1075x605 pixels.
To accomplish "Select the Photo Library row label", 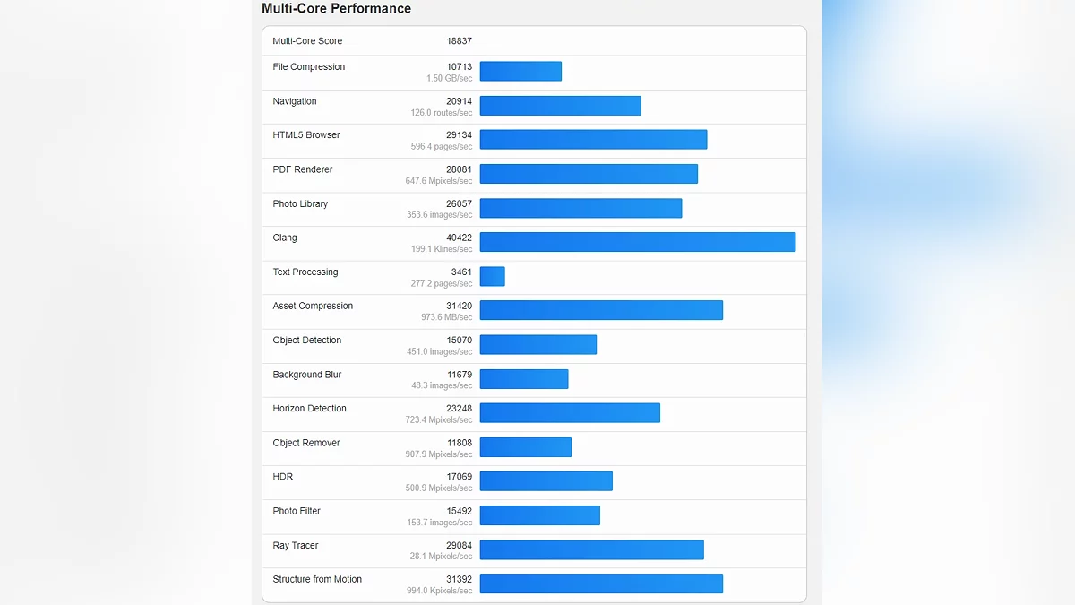I will pos(300,203).
